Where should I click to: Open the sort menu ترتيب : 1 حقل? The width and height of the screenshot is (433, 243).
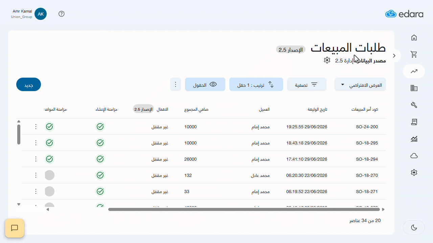click(256, 84)
